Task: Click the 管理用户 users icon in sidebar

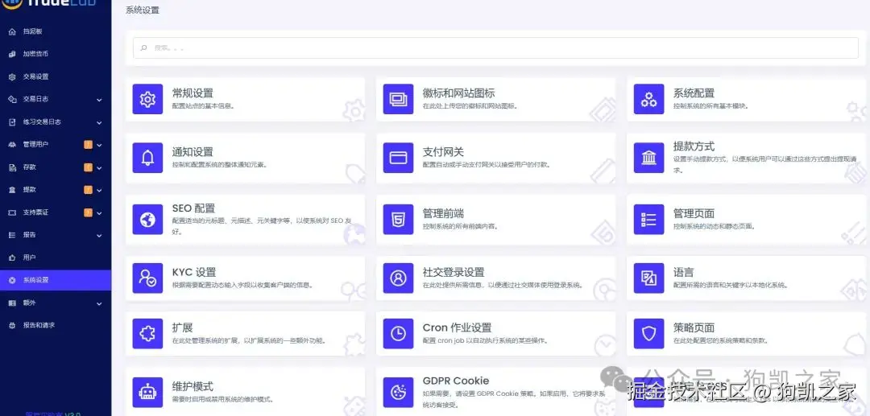Action: click(x=12, y=145)
